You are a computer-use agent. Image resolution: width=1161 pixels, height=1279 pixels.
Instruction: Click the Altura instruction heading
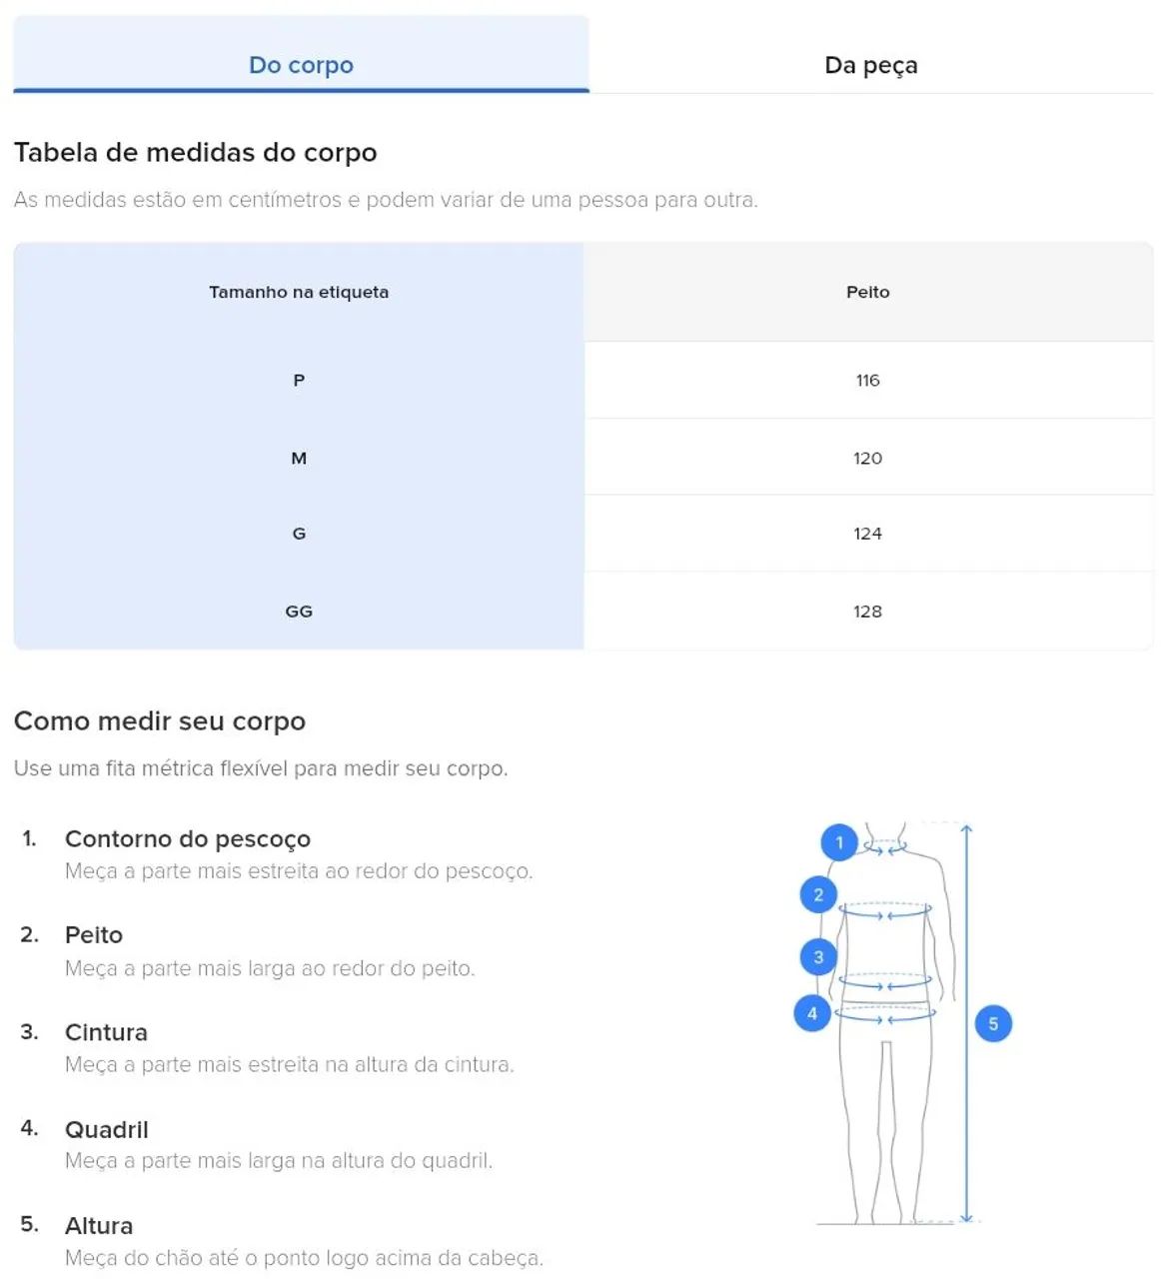coord(99,1226)
